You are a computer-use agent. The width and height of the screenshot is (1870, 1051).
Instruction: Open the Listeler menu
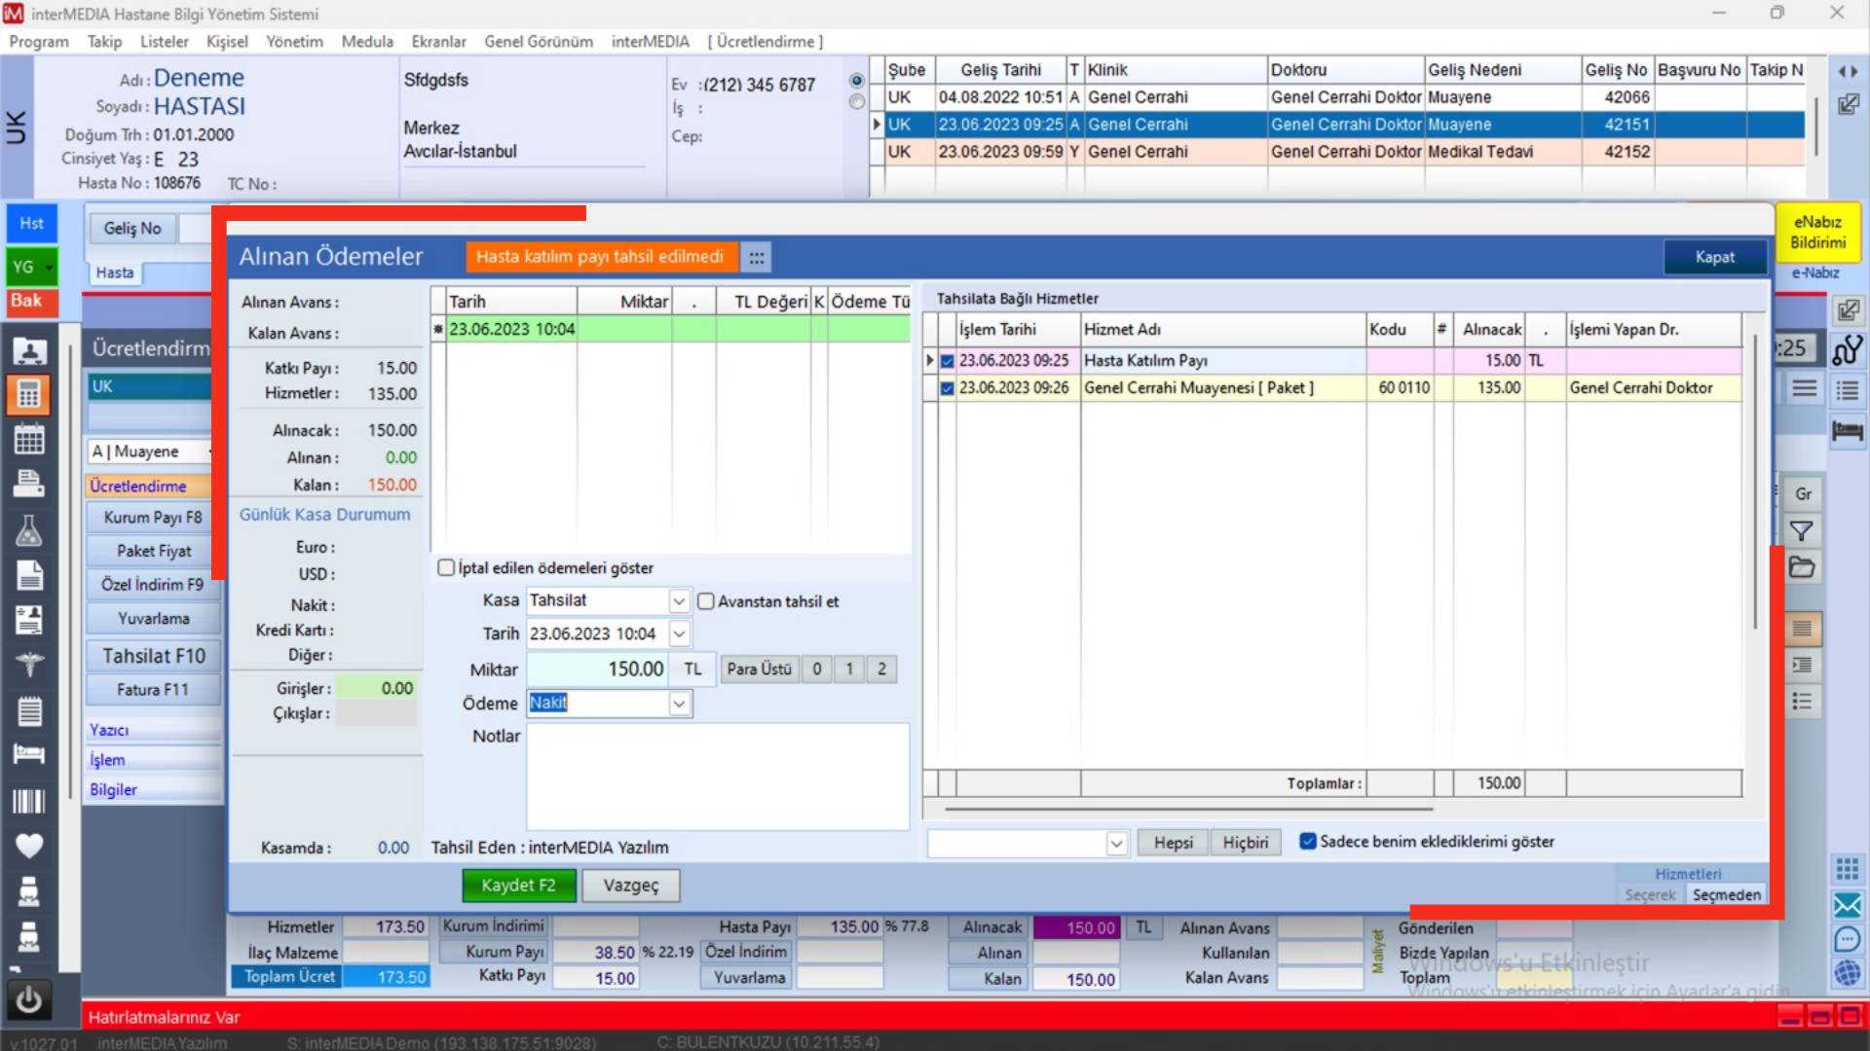(x=164, y=42)
